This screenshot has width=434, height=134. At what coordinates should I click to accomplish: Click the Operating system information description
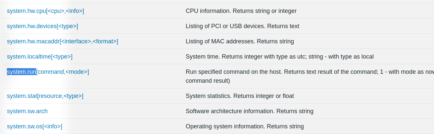(245, 126)
